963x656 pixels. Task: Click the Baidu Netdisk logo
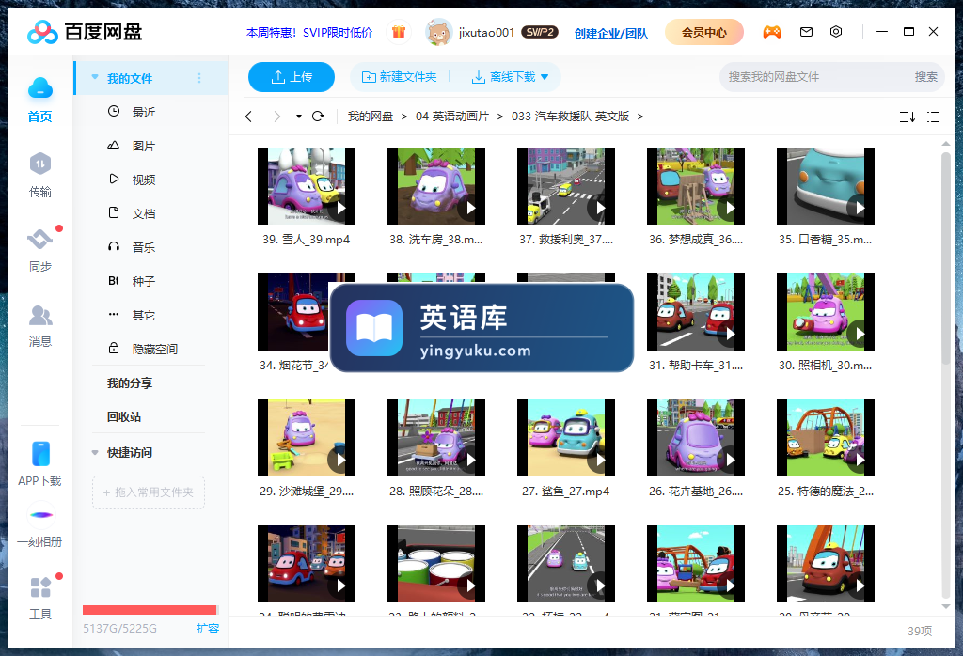[85, 32]
